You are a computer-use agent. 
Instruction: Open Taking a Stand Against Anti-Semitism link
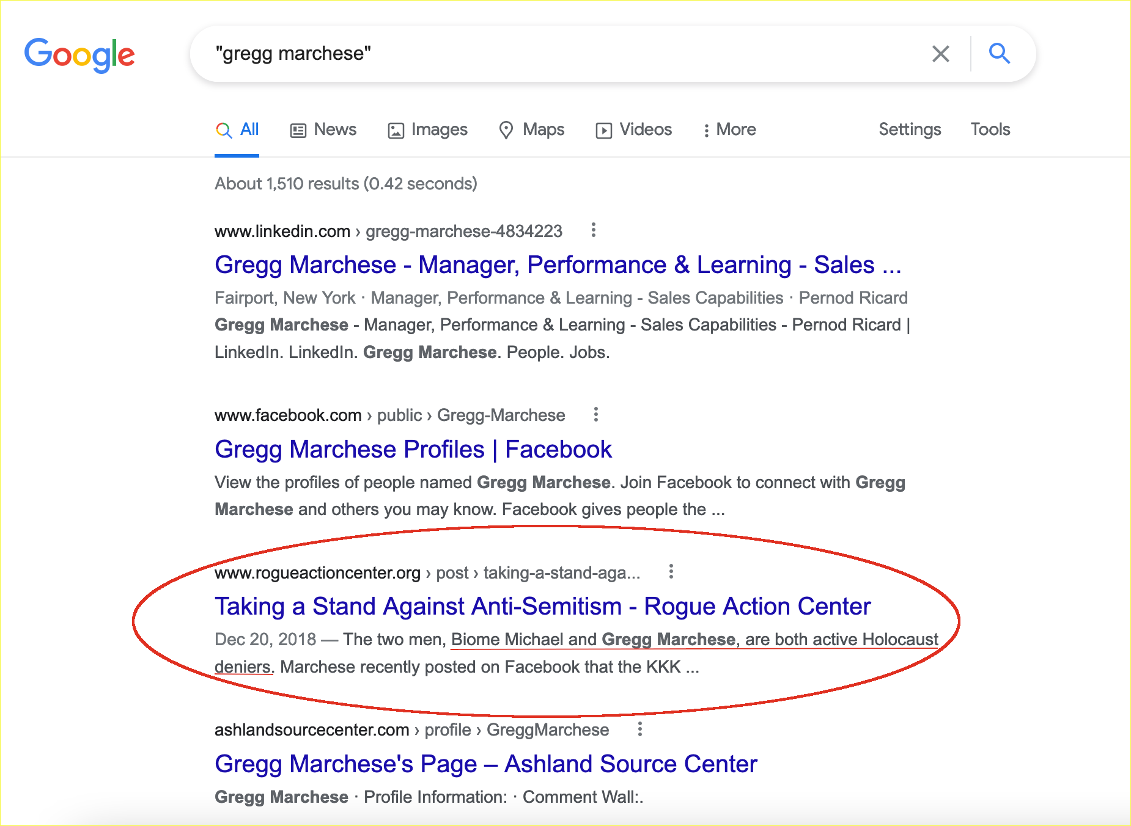[x=543, y=606]
